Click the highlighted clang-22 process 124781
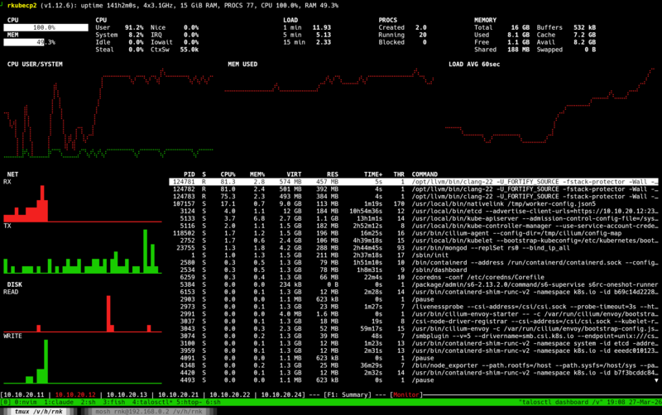662x415 pixels. [414, 181]
